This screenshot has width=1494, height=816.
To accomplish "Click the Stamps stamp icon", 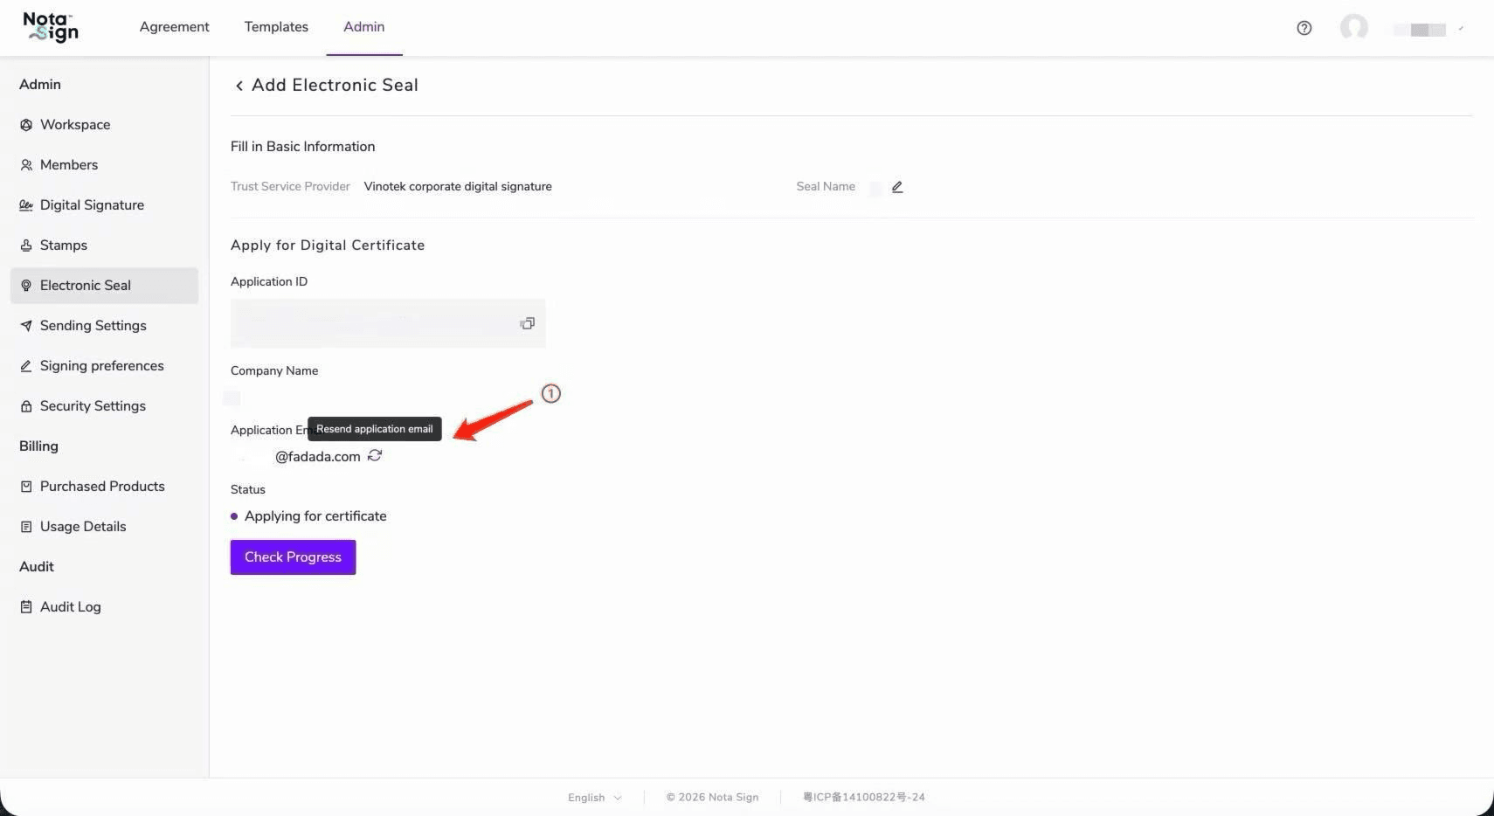I will [x=26, y=245].
